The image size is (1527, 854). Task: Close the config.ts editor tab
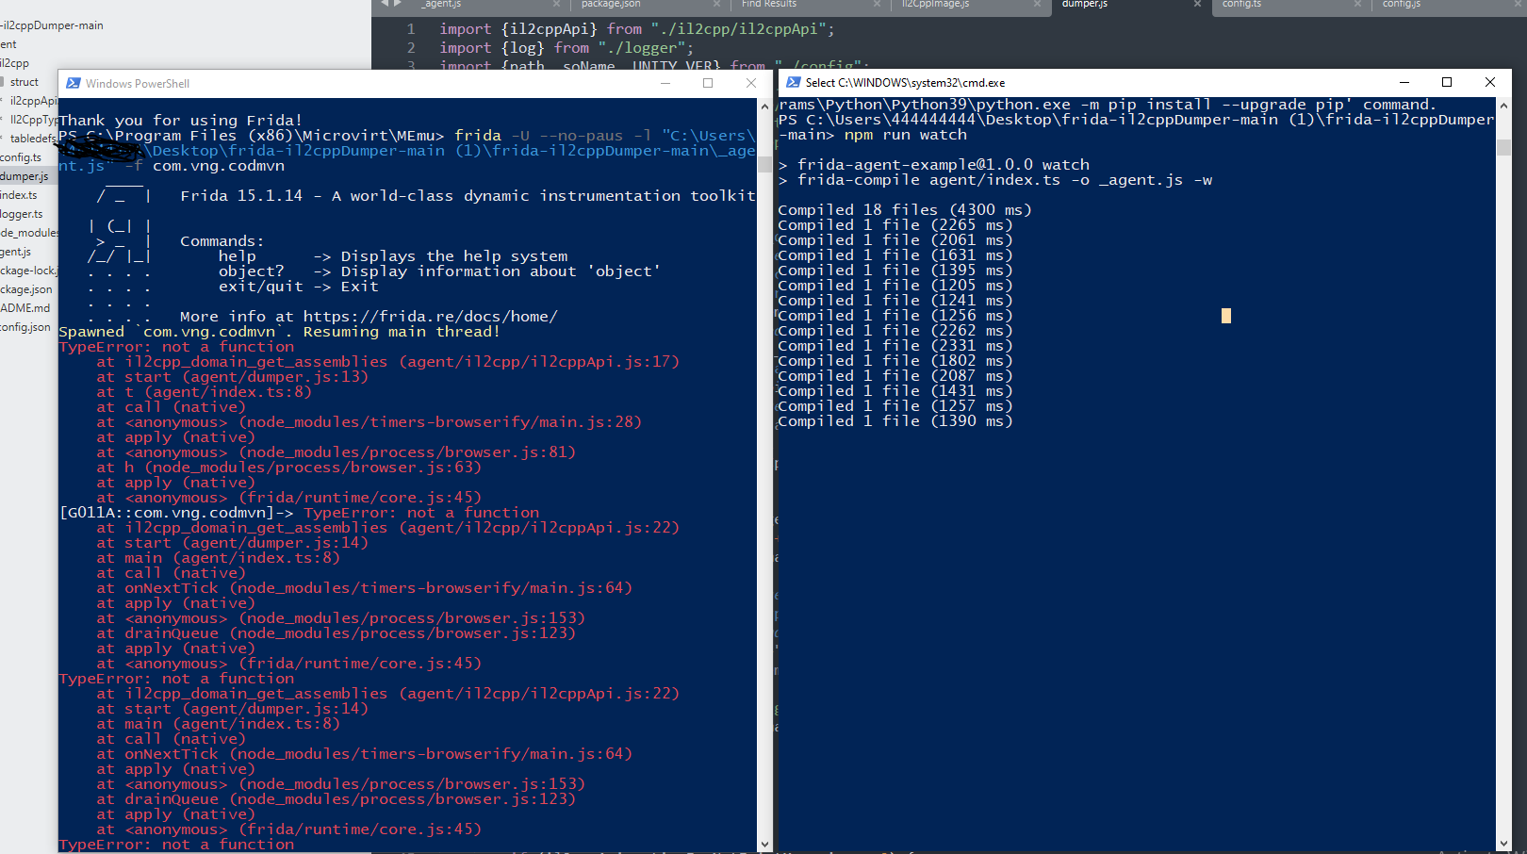point(1357,4)
